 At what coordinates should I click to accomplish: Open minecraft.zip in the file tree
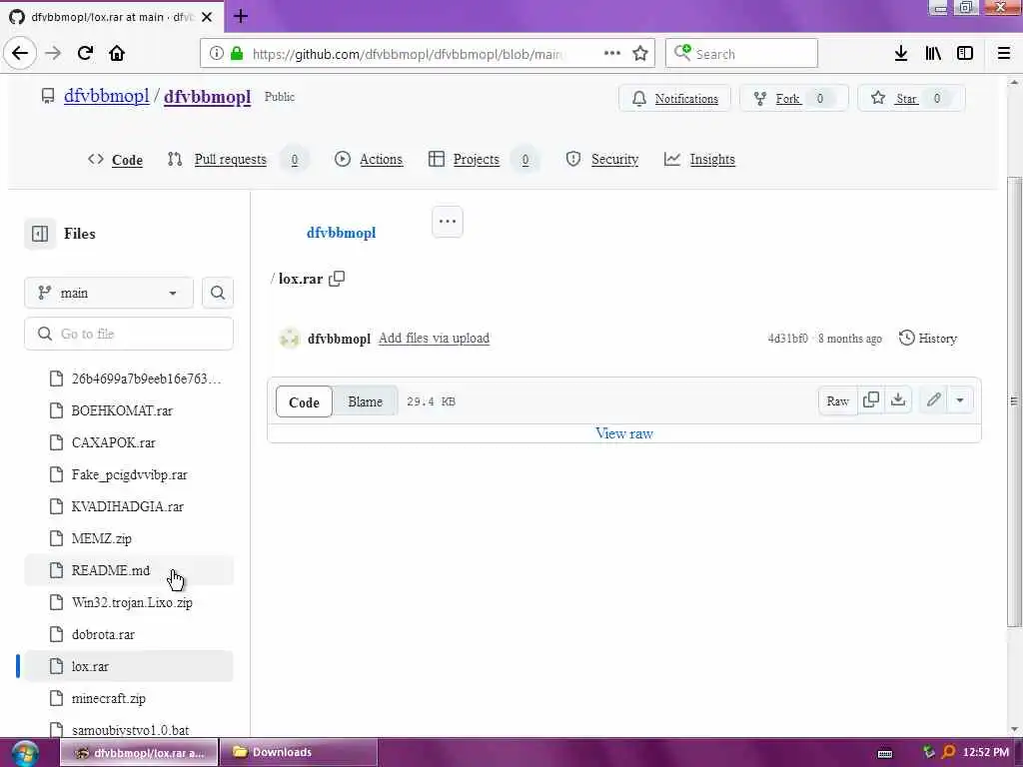pos(129,698)
